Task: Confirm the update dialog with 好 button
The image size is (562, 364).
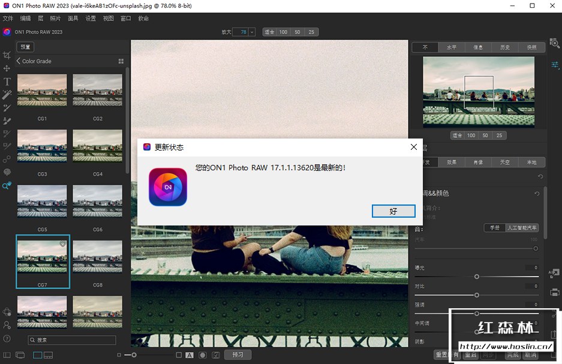Action: (x=393, y=211)
